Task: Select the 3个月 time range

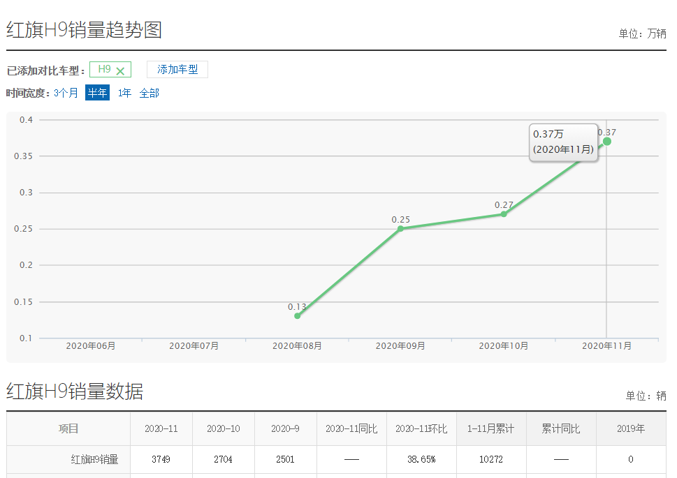Action: pos(66,93)
